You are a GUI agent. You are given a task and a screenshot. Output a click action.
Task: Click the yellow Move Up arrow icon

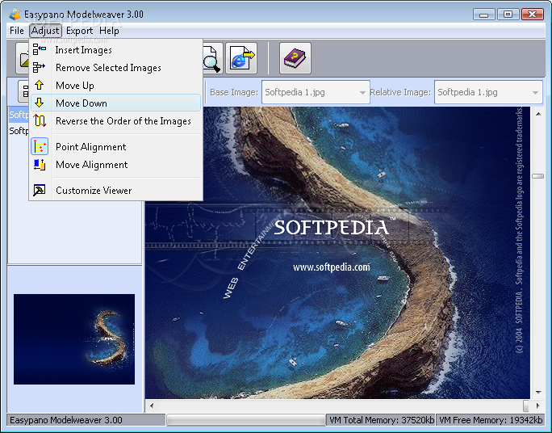pyautogui.click(x=39, y=85)
